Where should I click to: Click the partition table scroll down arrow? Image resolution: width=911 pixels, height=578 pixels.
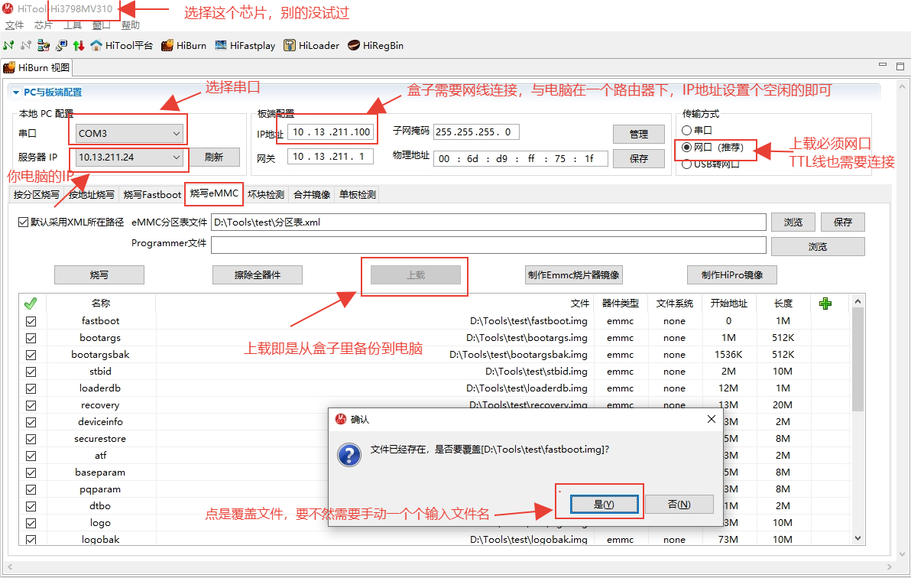pyautogui.click(x=858, y=538)
